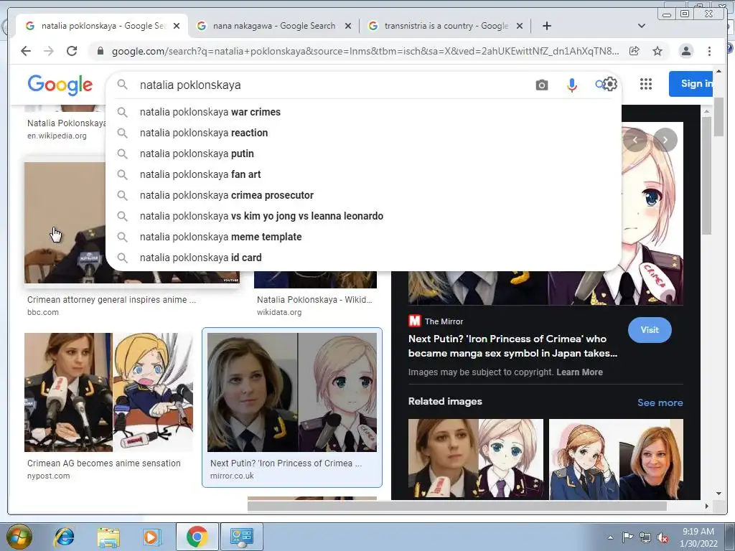735x551 pixels.
Task: Switch to the transnistria is a country tab
Action: tap(445, 27)
